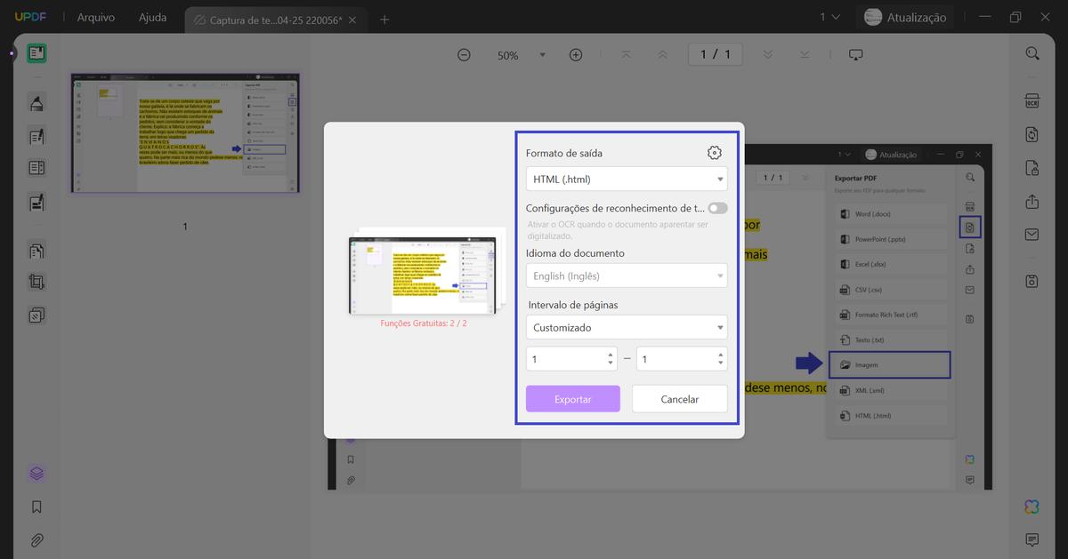
Task: Open the Formato de saída dropdown
Action: pos(627,178)
